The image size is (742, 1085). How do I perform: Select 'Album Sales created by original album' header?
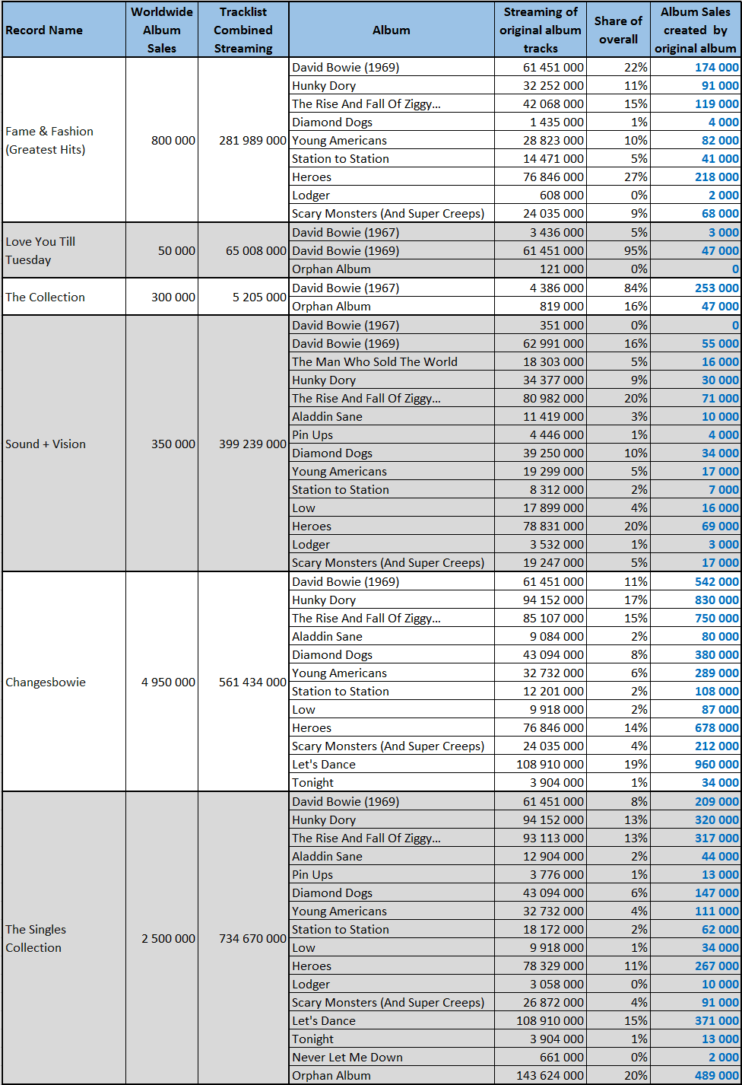[696, 30]
